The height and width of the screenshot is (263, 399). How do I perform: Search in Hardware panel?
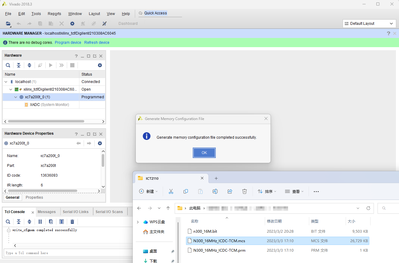[8, 65]
